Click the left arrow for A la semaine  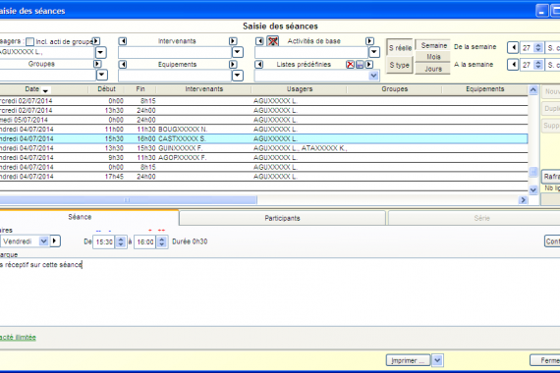point(513,65)
